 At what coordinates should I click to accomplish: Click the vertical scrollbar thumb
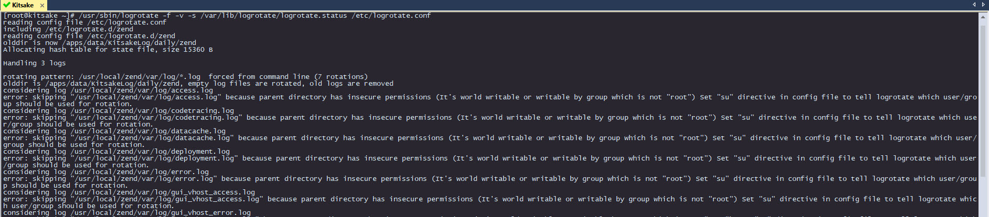983,100
